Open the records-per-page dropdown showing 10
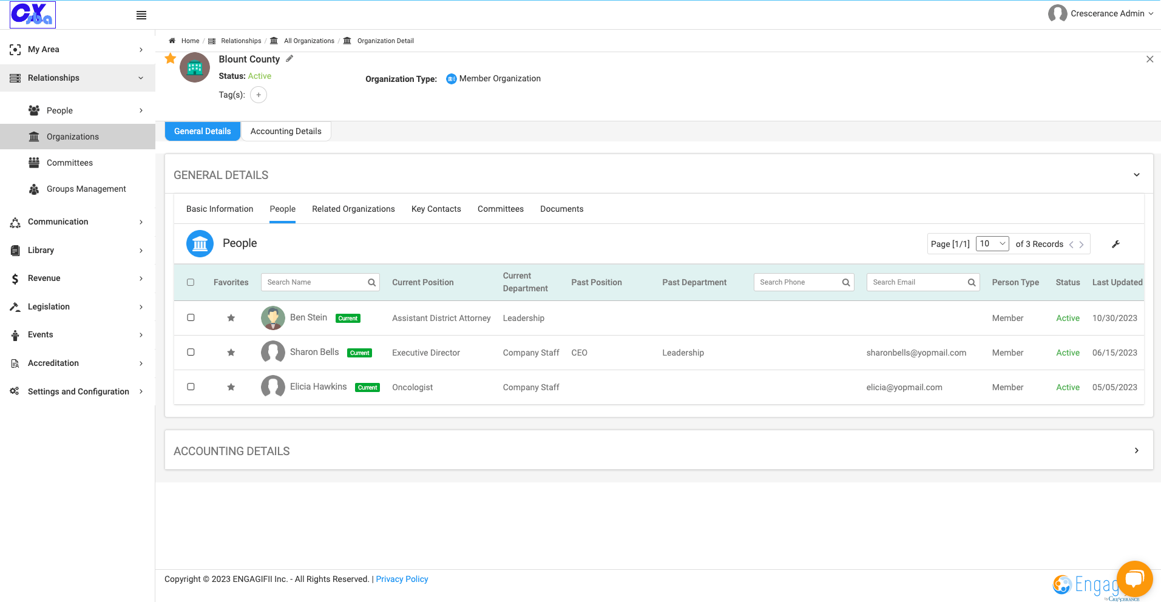 [992, 243]
